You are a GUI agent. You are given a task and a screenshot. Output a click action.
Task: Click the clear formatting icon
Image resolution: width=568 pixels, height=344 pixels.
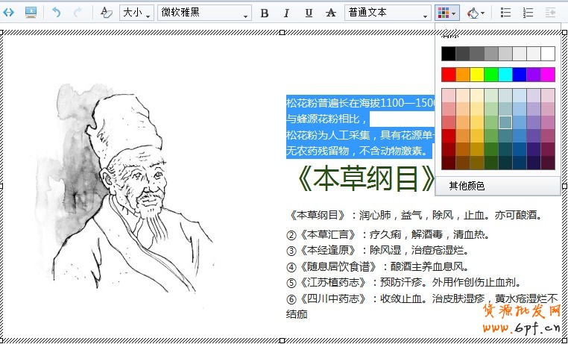pyautogui.click(x=106, y=13)
